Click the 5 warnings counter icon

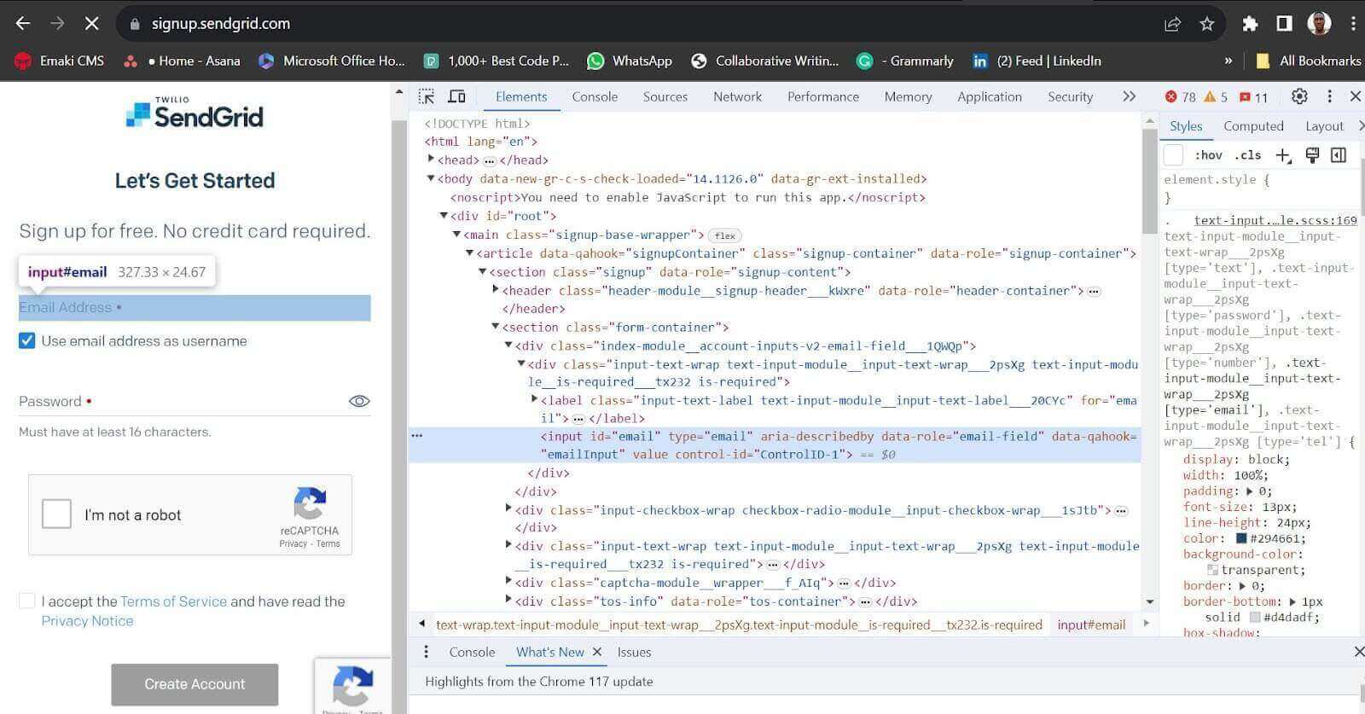[1216, 96]
